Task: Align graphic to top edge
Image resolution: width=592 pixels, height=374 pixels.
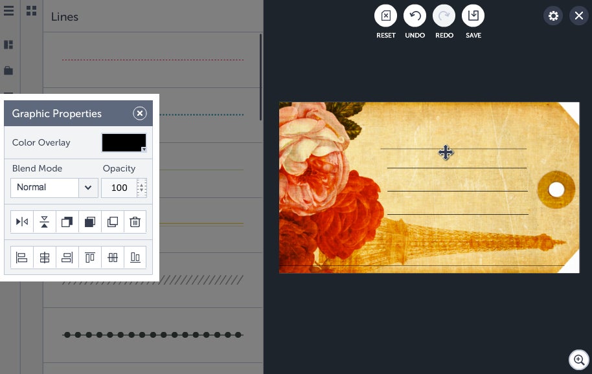Action: [x=90, y=258]
